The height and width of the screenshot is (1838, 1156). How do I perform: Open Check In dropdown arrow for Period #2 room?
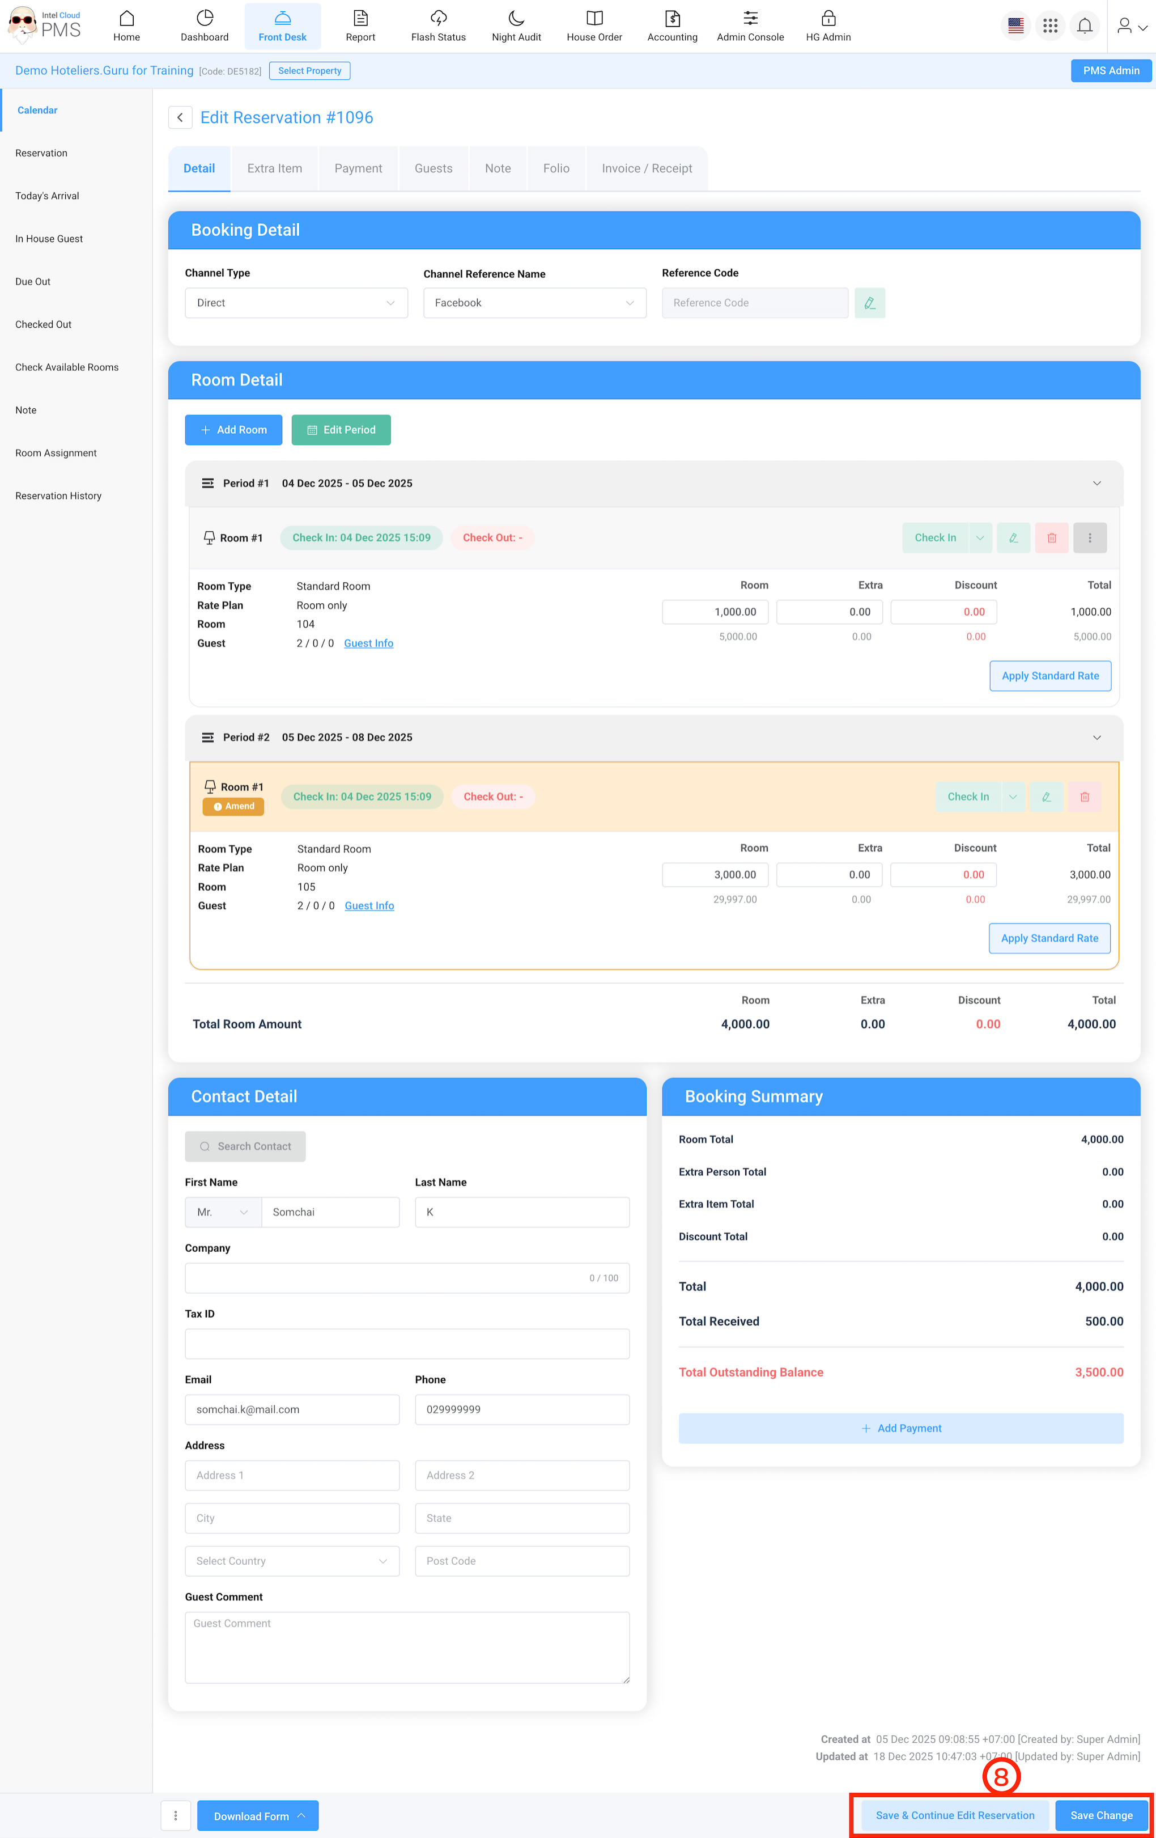[x=1013, y=797]
